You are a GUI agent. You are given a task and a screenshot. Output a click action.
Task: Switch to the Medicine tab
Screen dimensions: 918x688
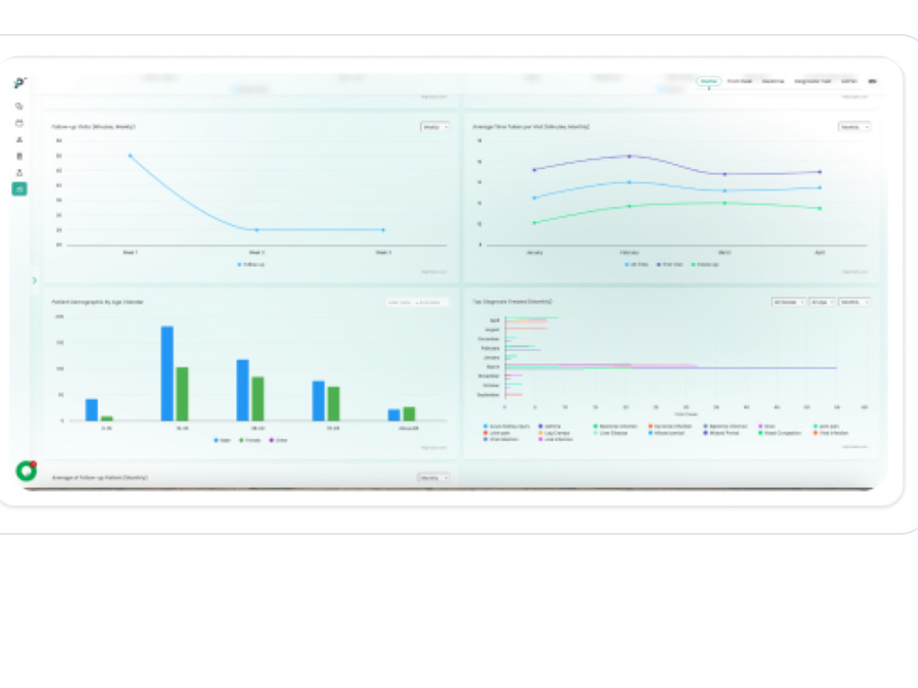point(773,82)
